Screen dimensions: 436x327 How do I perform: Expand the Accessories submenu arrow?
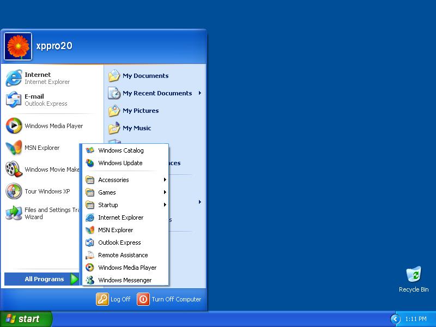pyautogui.click(x=165, y=180)
